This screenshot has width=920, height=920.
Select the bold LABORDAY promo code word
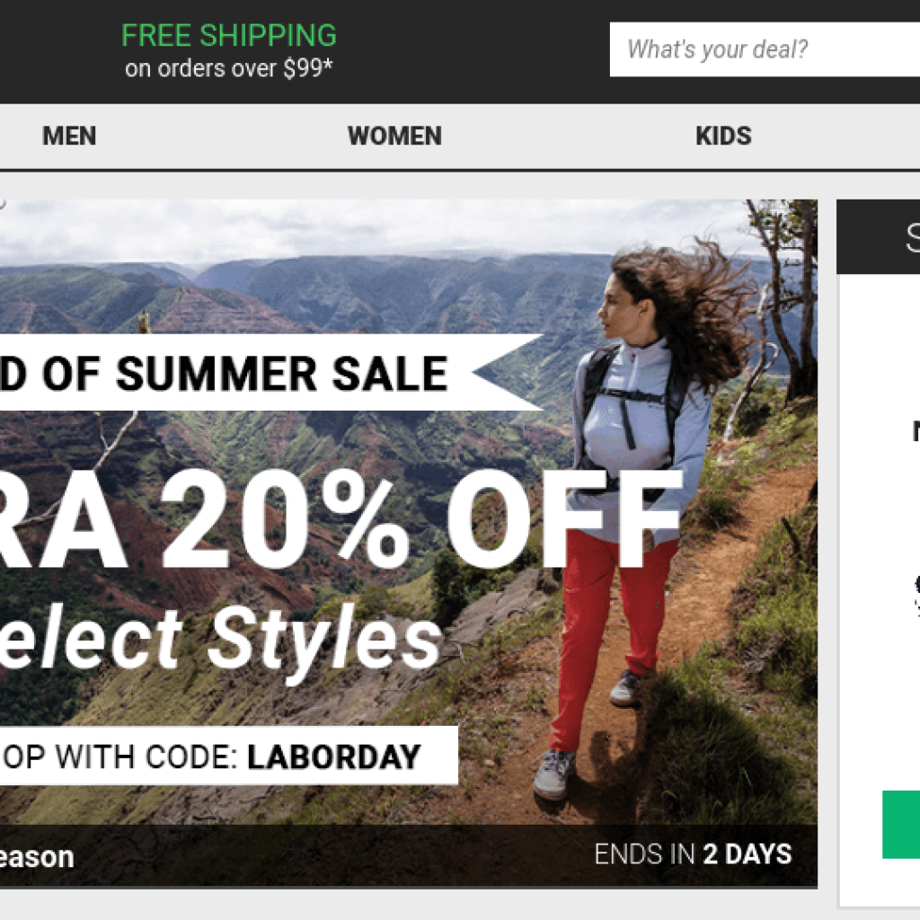click(334, 756)
